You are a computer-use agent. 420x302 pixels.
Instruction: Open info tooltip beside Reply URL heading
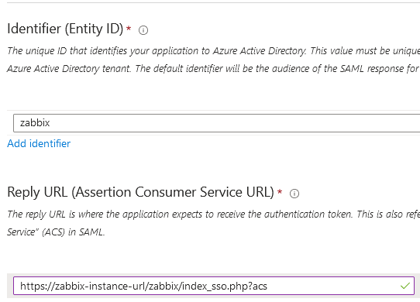(x=294, y=194)
